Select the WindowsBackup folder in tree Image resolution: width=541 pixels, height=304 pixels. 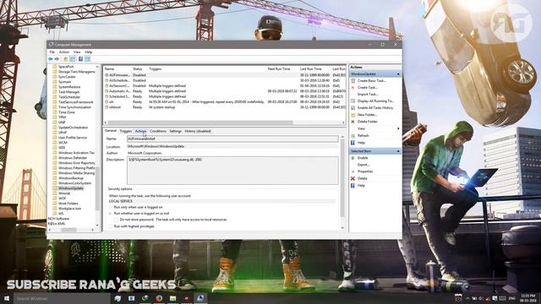pos(70,178)
